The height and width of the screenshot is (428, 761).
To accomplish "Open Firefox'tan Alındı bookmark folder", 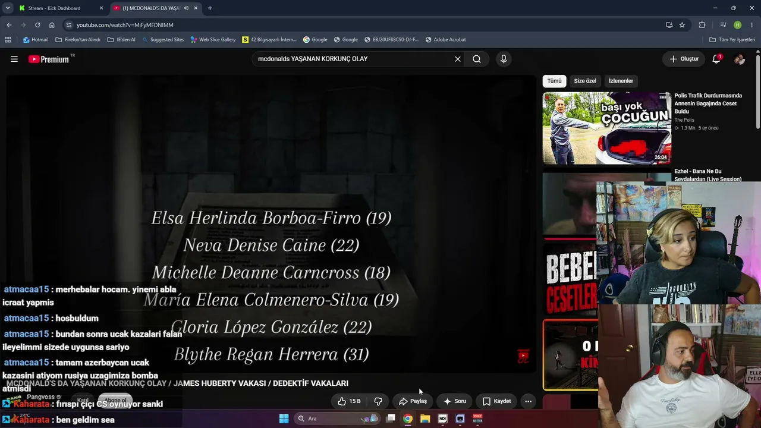I will [78, 40].
